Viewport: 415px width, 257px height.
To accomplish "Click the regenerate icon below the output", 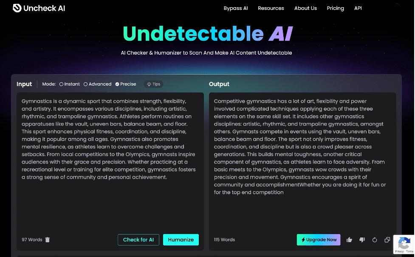I will coord(375,240).
